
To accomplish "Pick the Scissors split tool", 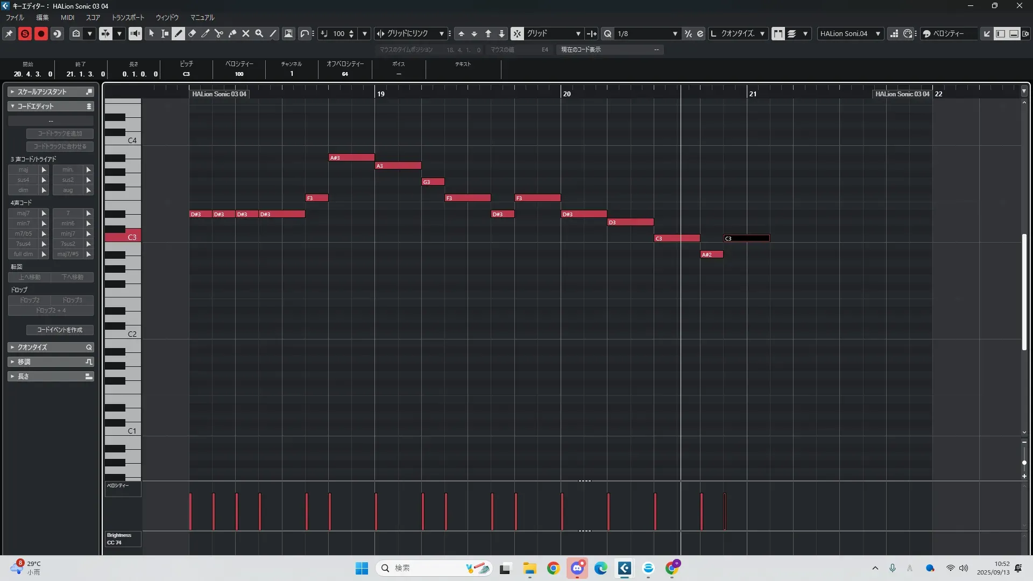I will [x=219, y=33].
